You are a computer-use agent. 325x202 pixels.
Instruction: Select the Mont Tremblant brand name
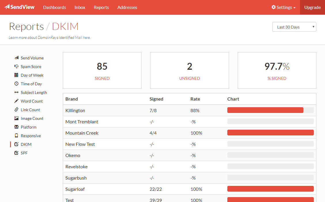click(x=82, y=122)
